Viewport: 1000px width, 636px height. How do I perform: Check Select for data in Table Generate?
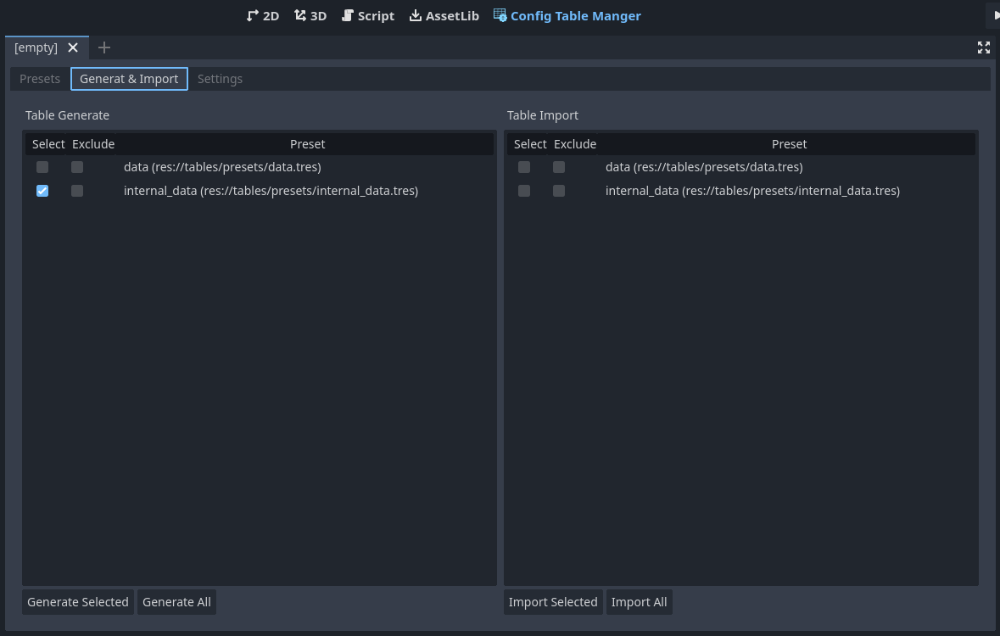click(42, 167)
